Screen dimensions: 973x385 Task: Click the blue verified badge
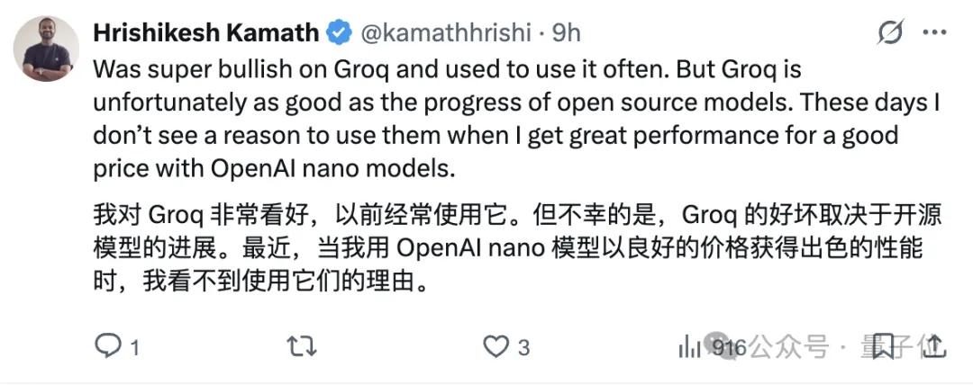[x=339, y=33]
